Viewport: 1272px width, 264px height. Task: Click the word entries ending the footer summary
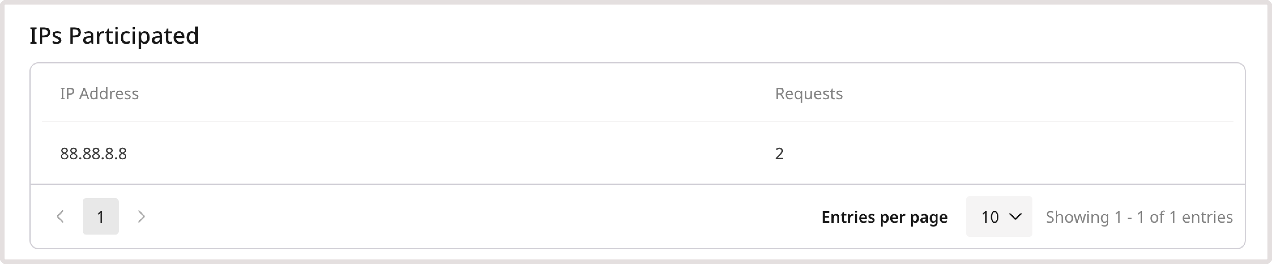click(x=1207, y=217)
